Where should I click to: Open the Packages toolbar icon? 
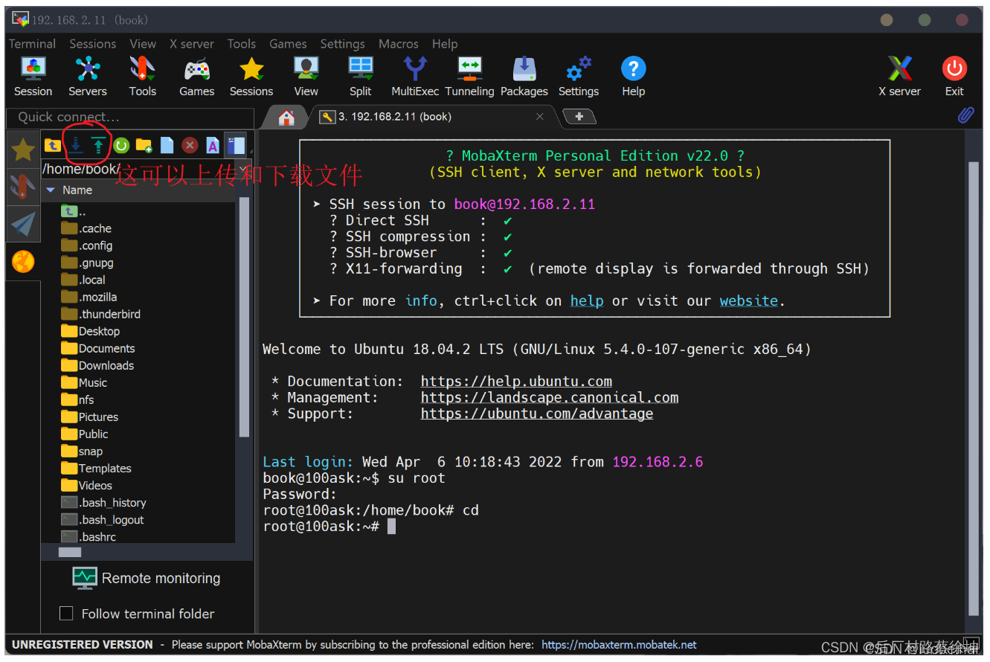tap(524, 77)
